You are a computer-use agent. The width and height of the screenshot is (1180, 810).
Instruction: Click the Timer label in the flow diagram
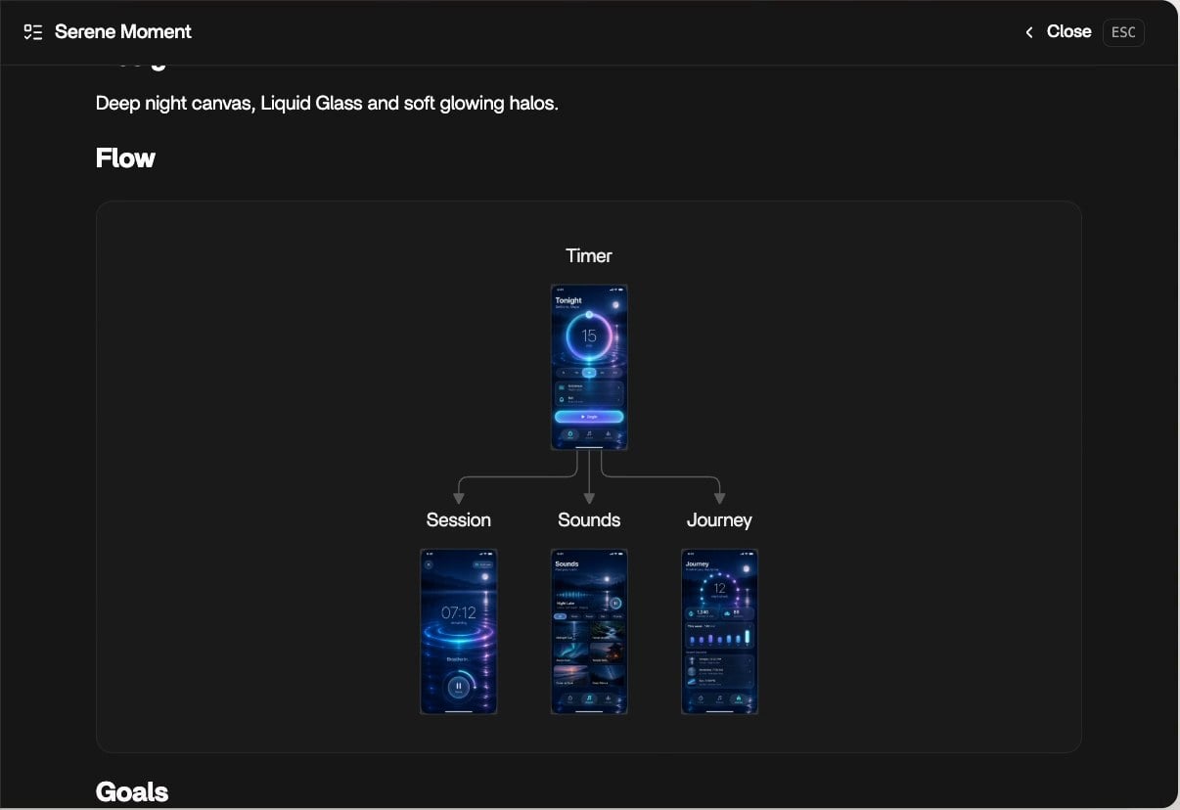click(x=589, y=256)
